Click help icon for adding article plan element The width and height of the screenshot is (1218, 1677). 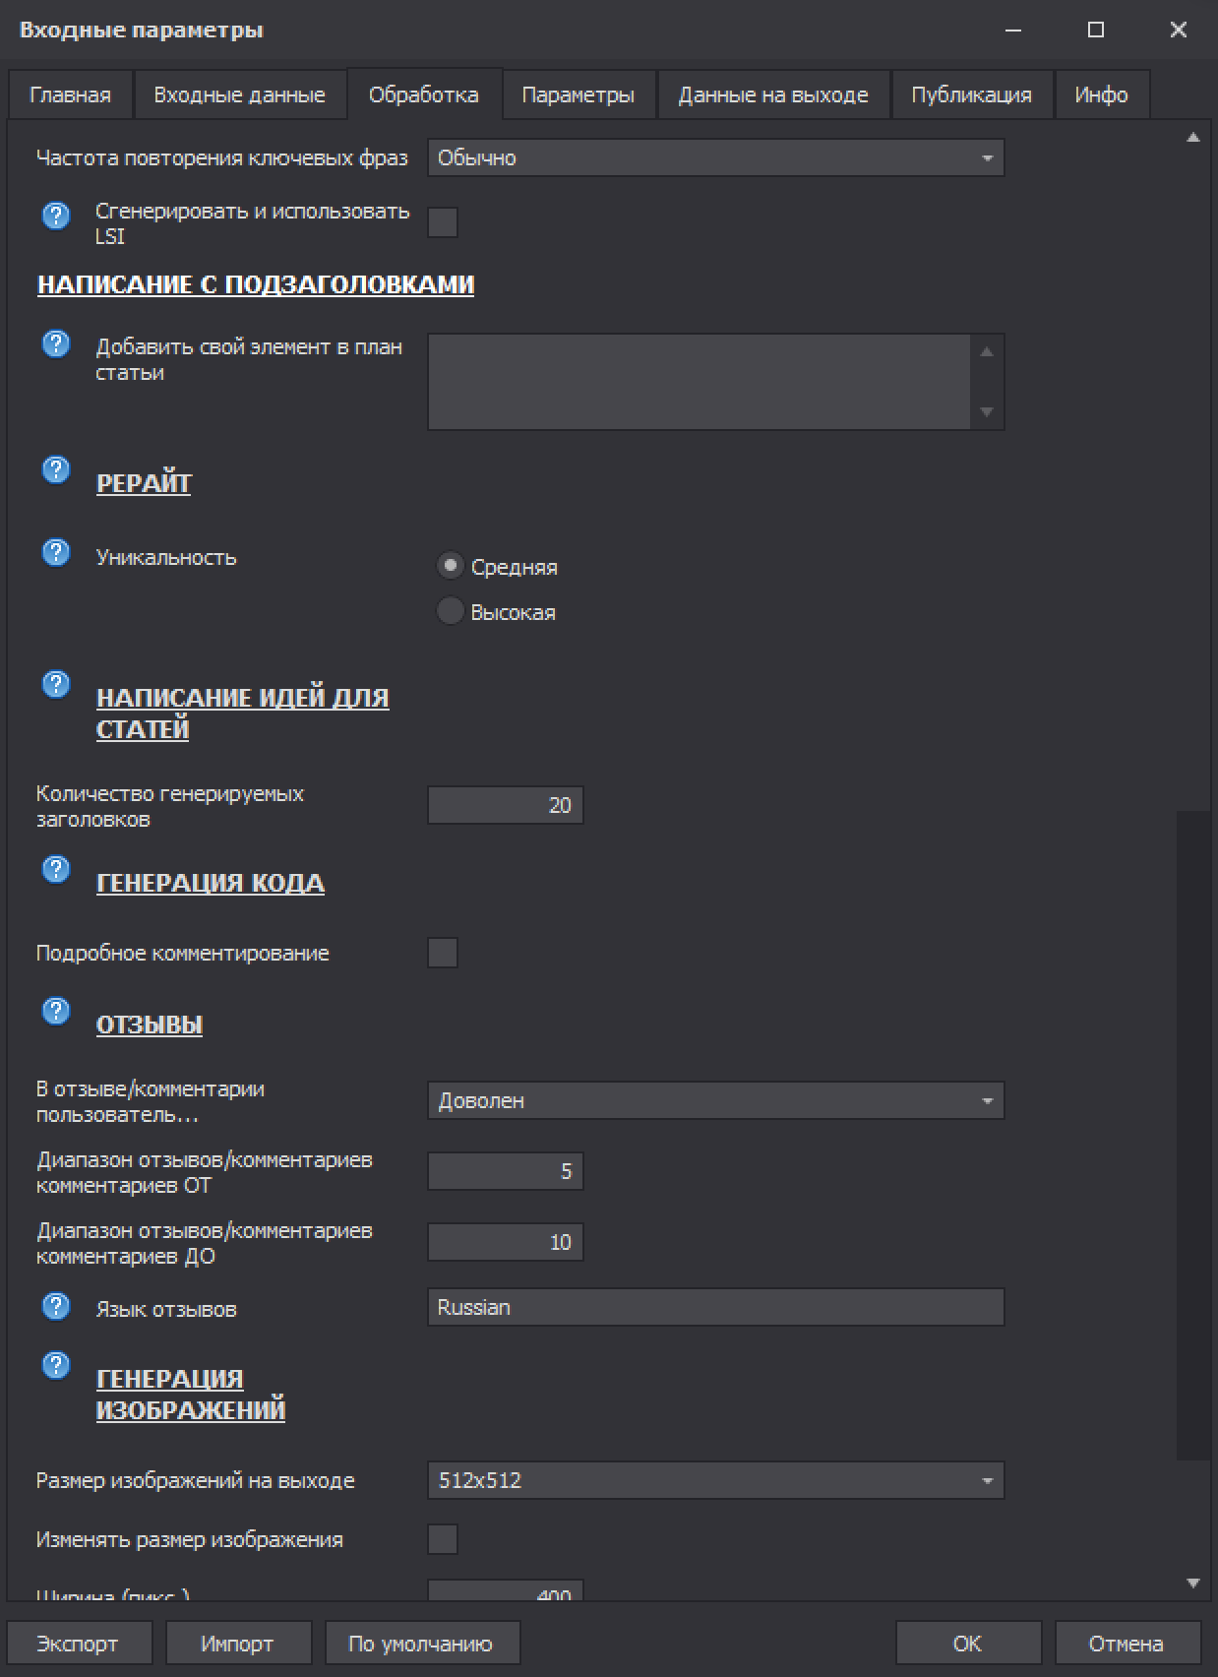pos(56,343)
